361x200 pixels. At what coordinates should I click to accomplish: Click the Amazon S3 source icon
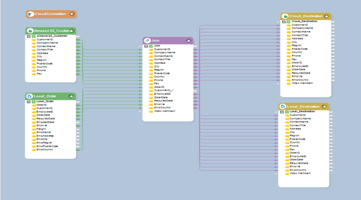tap(30, 31)
